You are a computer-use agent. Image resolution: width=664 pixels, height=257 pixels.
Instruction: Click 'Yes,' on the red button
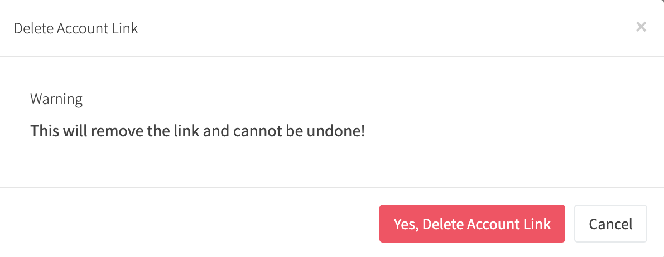(x=406, y=224)
